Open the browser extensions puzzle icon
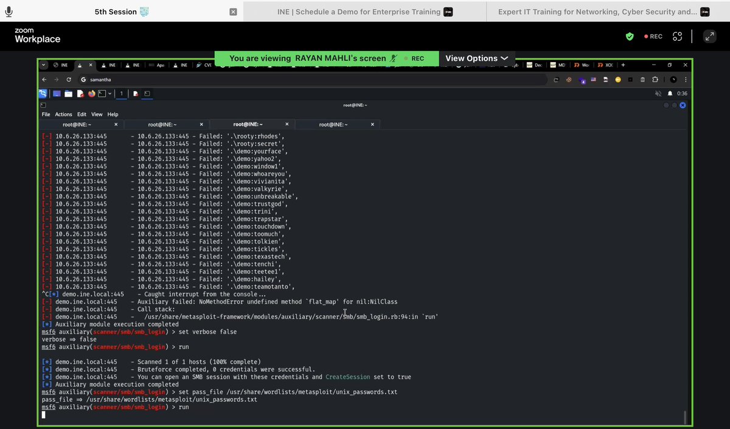The width and height of the screenshot is (730, 429). tap(655, 80)
